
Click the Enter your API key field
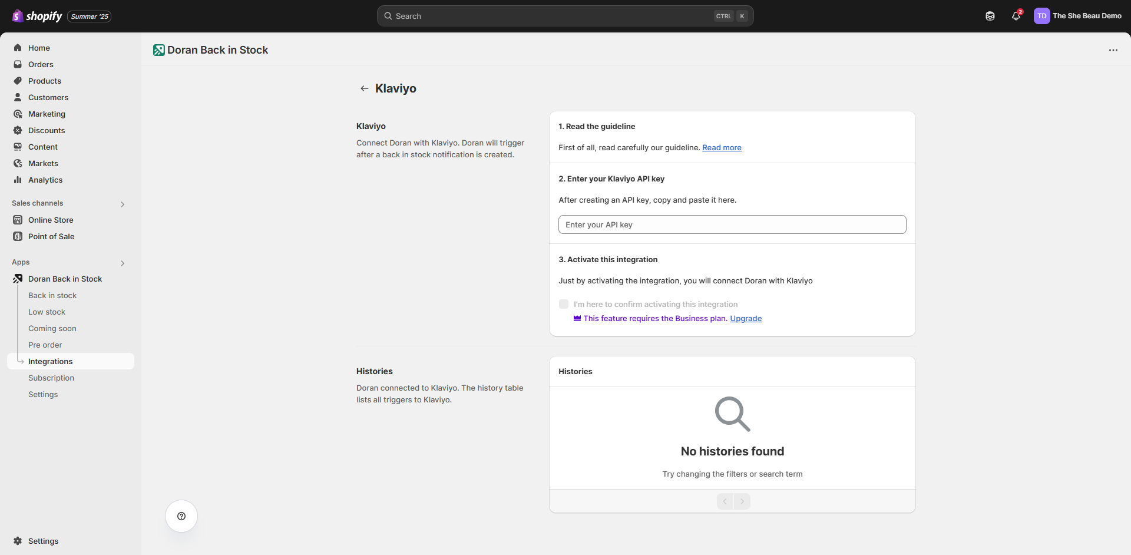[732, 224]
